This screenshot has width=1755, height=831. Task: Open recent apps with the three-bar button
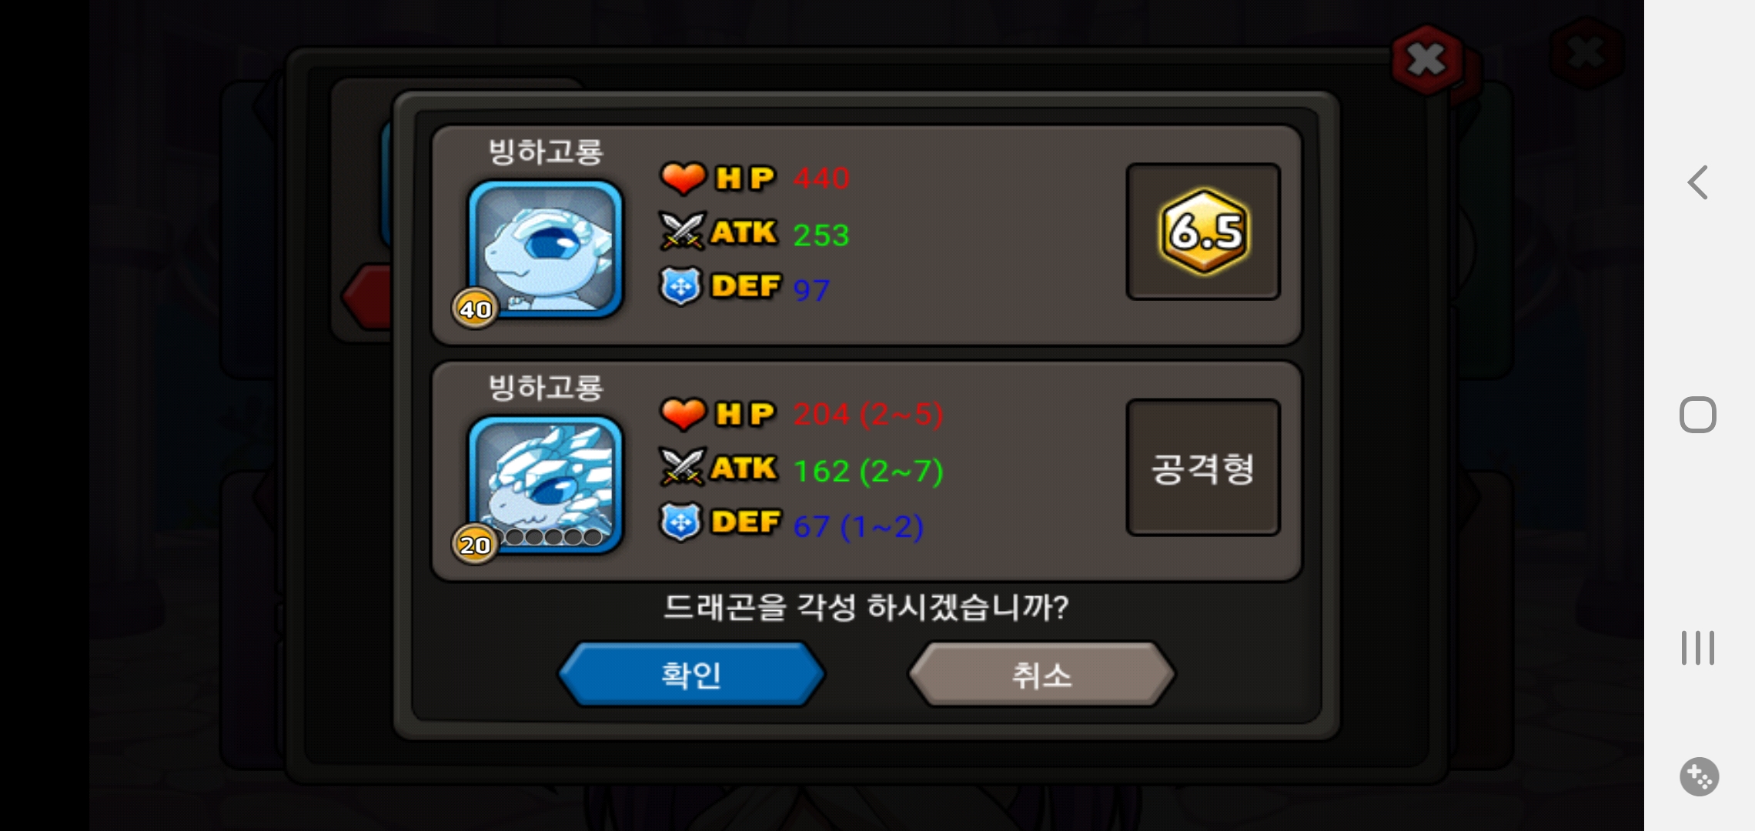click(1698, 648)
